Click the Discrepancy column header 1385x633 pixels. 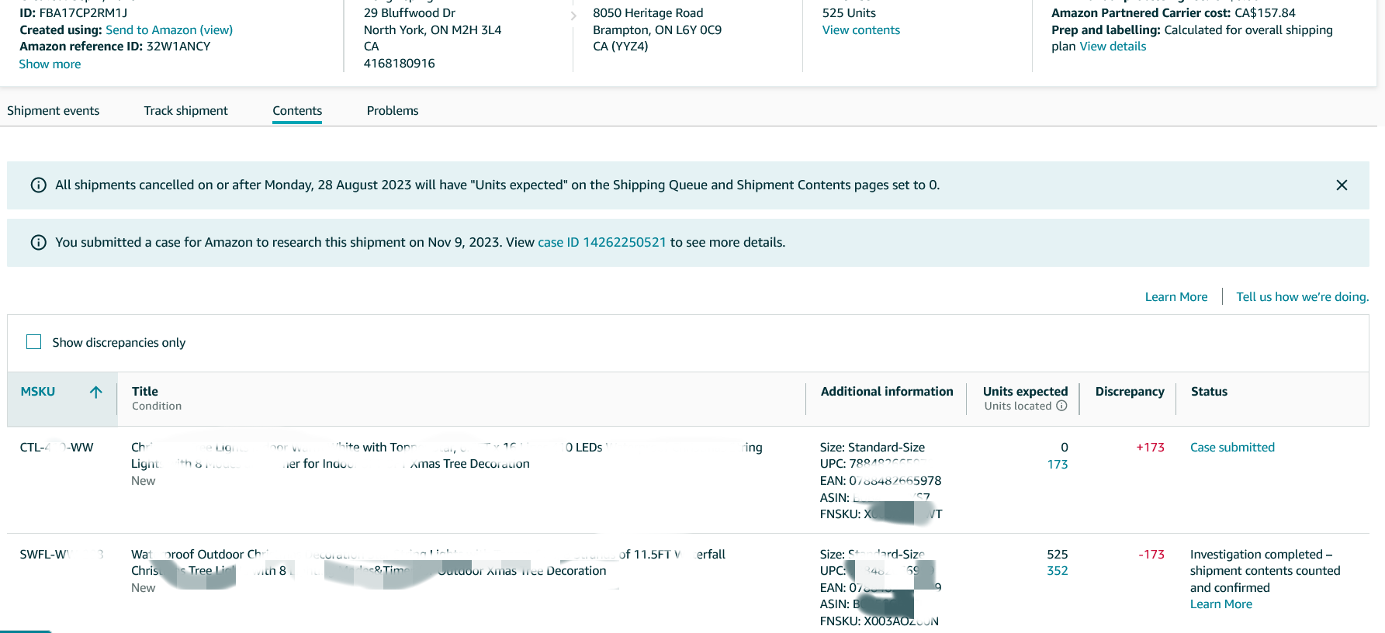click(1130, 392)
